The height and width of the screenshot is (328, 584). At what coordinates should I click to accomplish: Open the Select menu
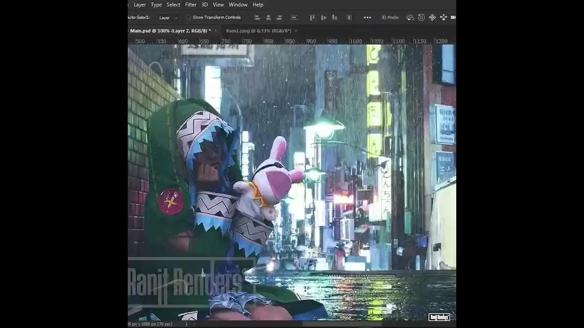pos(173,5)
